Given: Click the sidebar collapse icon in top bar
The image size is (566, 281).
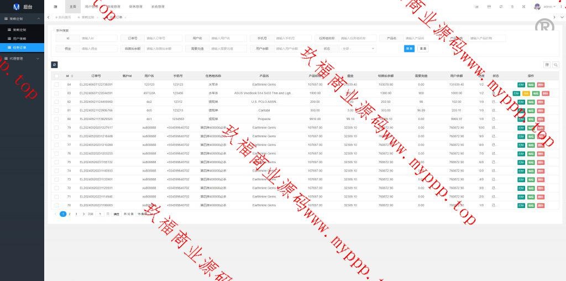Looking at the screenshot, I should click(55, 7).
